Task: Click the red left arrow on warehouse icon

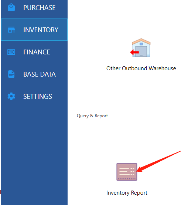Action: tap(134, 52)
